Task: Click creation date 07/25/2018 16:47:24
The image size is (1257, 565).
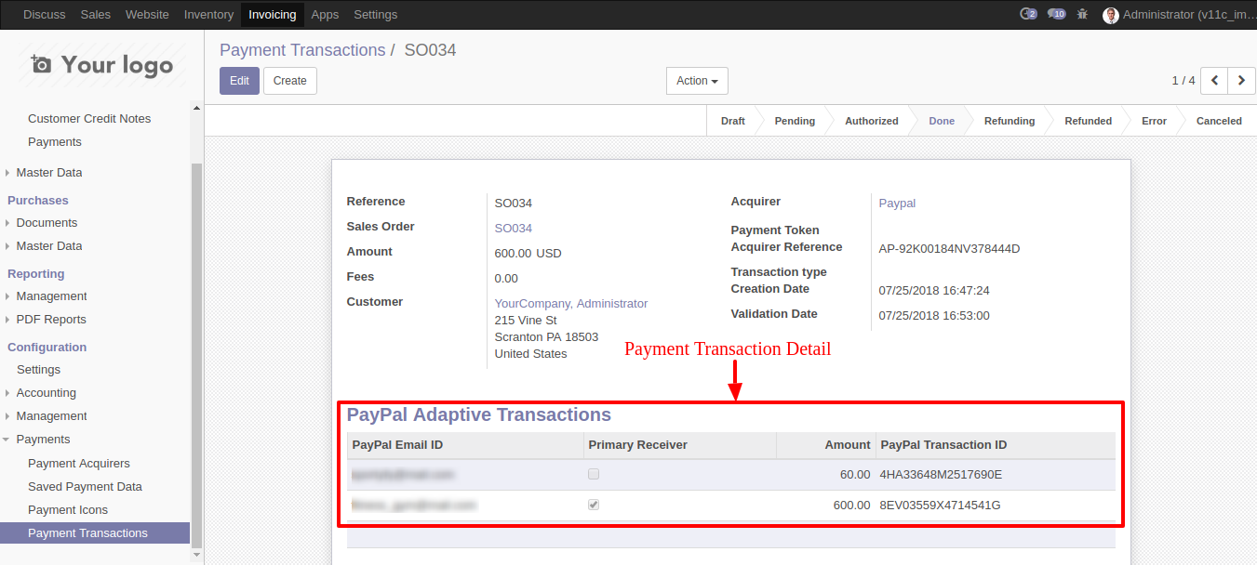Action: 934,291
